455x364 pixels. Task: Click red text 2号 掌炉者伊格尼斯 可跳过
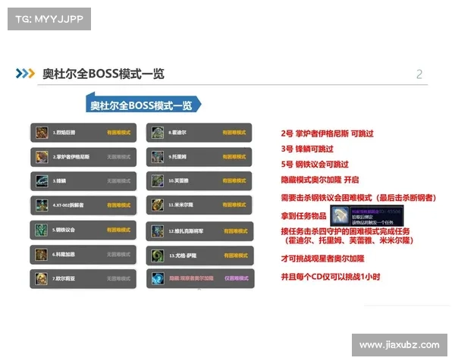tap(327, 133)
